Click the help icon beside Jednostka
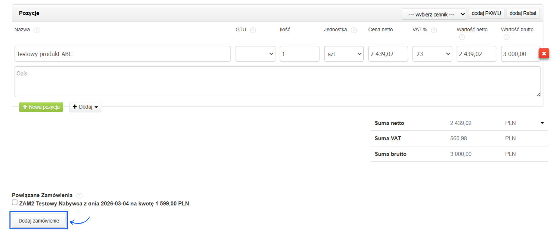 pyautogui.click(x=354, y=30)
